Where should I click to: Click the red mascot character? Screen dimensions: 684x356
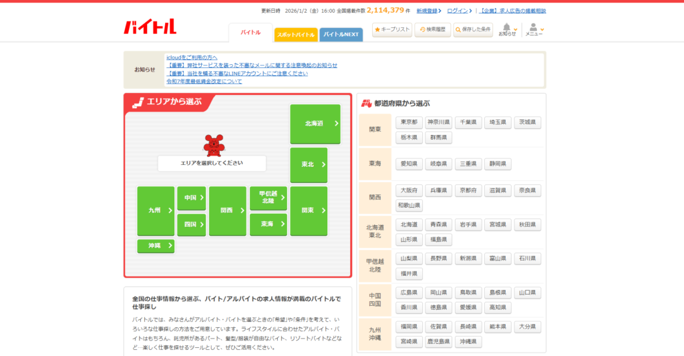(214, 144)
